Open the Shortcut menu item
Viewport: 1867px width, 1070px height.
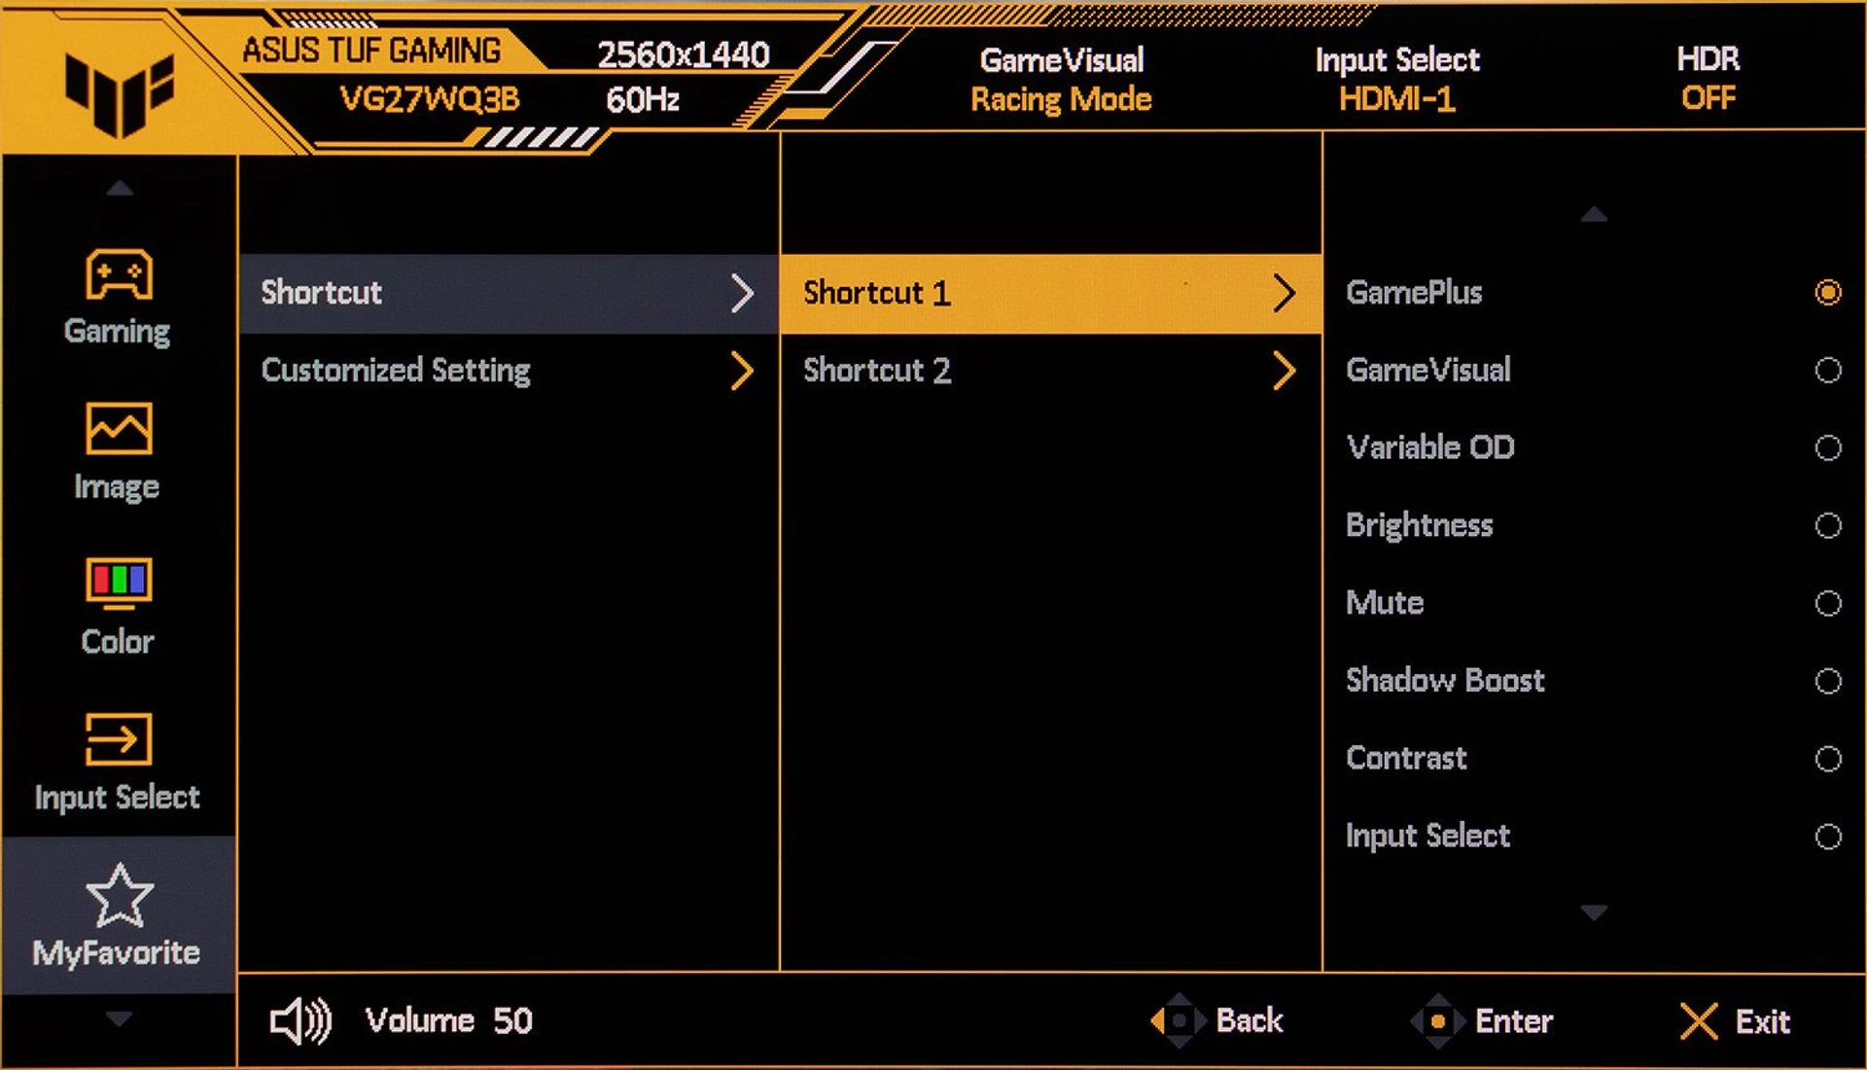pyautogui.click(x=509, y=294)
